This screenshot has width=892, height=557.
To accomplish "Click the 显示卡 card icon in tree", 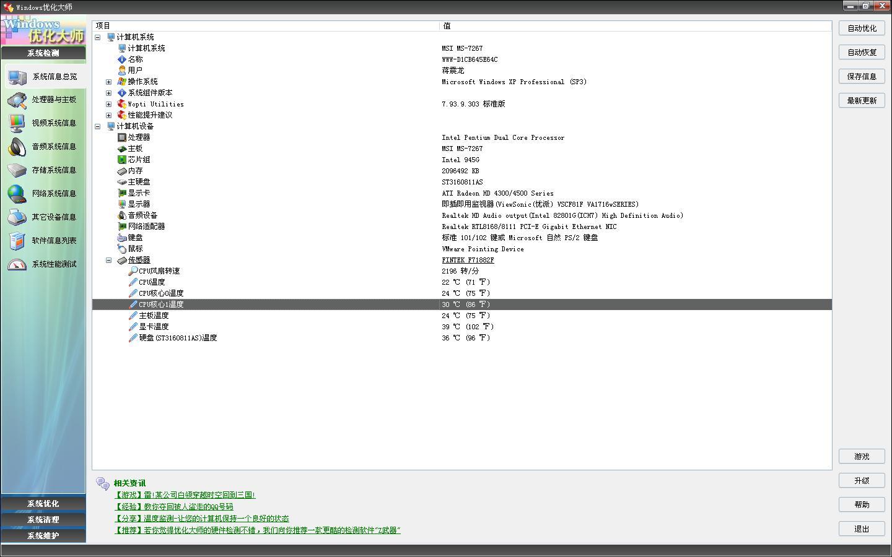I will 122,193.
